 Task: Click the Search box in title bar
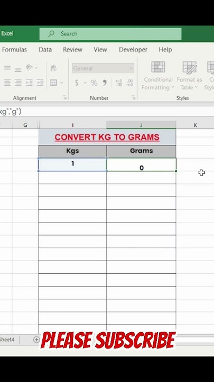110,34
